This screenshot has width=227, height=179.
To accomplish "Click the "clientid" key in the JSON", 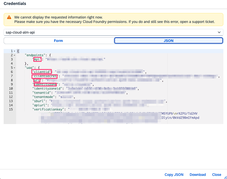I will point(41,72).
